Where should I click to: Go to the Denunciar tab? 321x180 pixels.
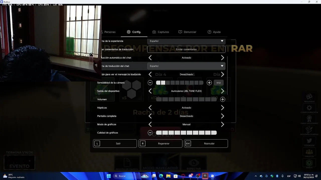[x=187, y=32]
